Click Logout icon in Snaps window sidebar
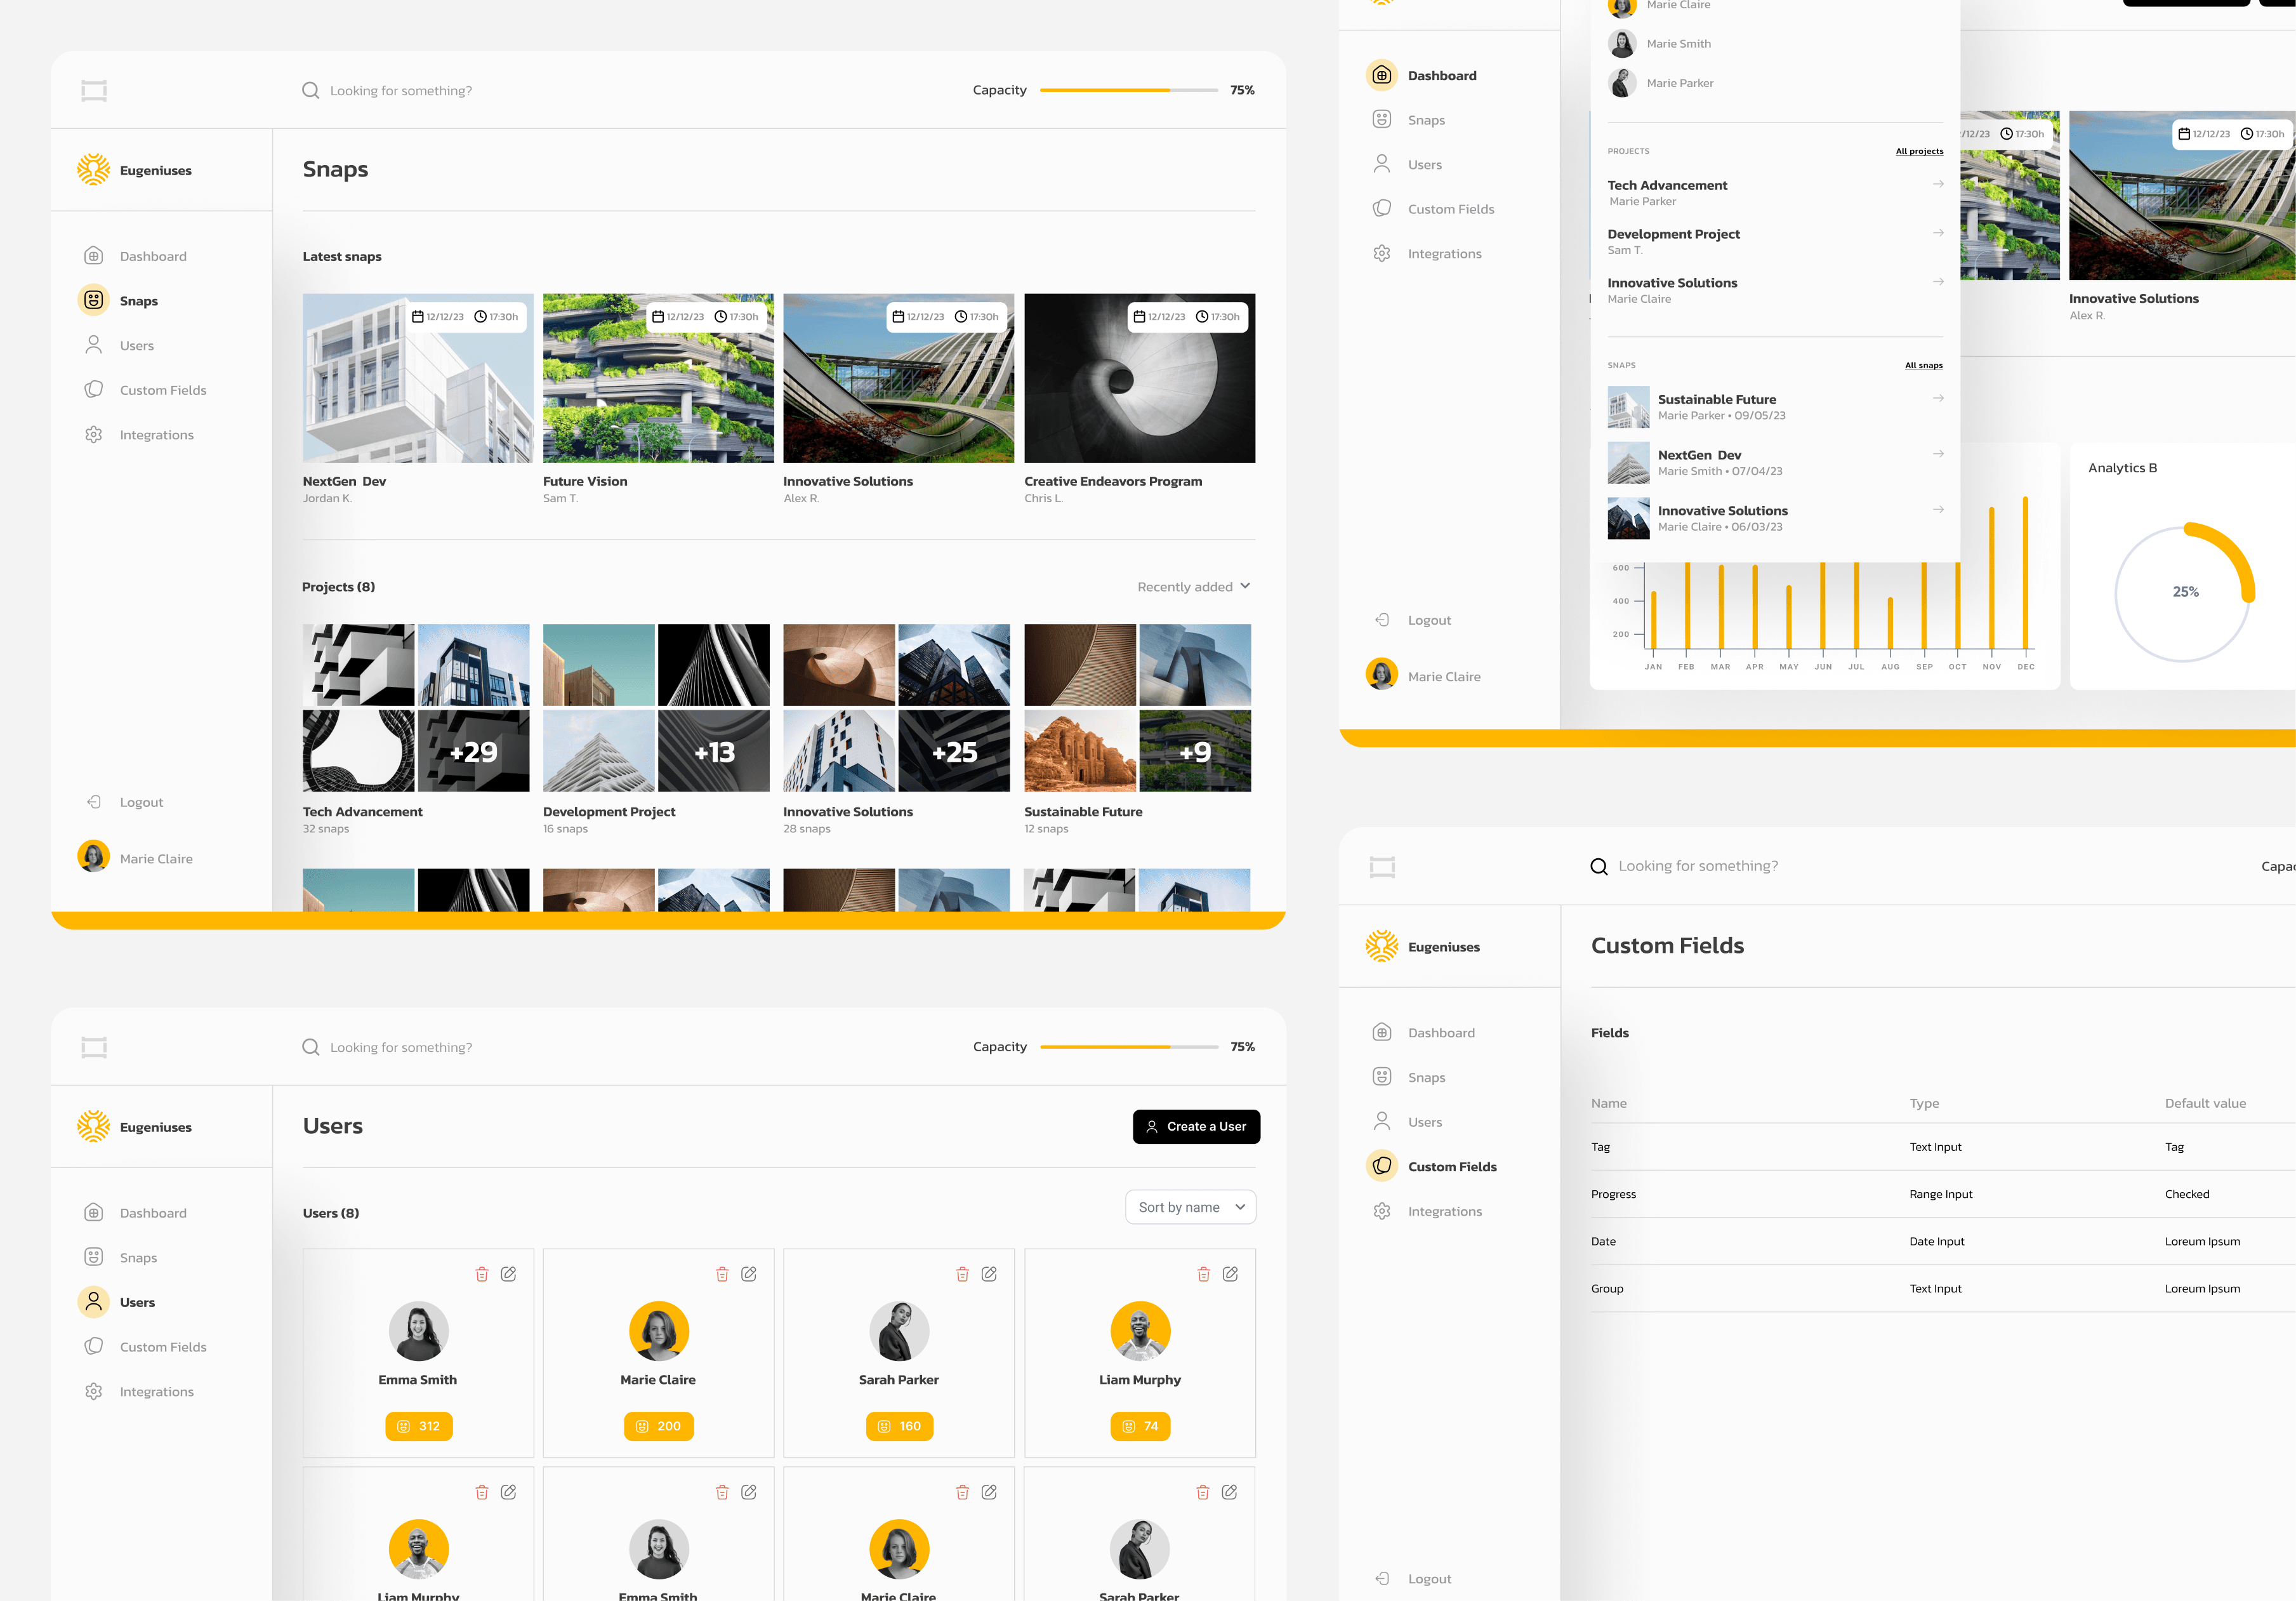The width and height of the screenshot is (2296, 1601). coord(94,802)
